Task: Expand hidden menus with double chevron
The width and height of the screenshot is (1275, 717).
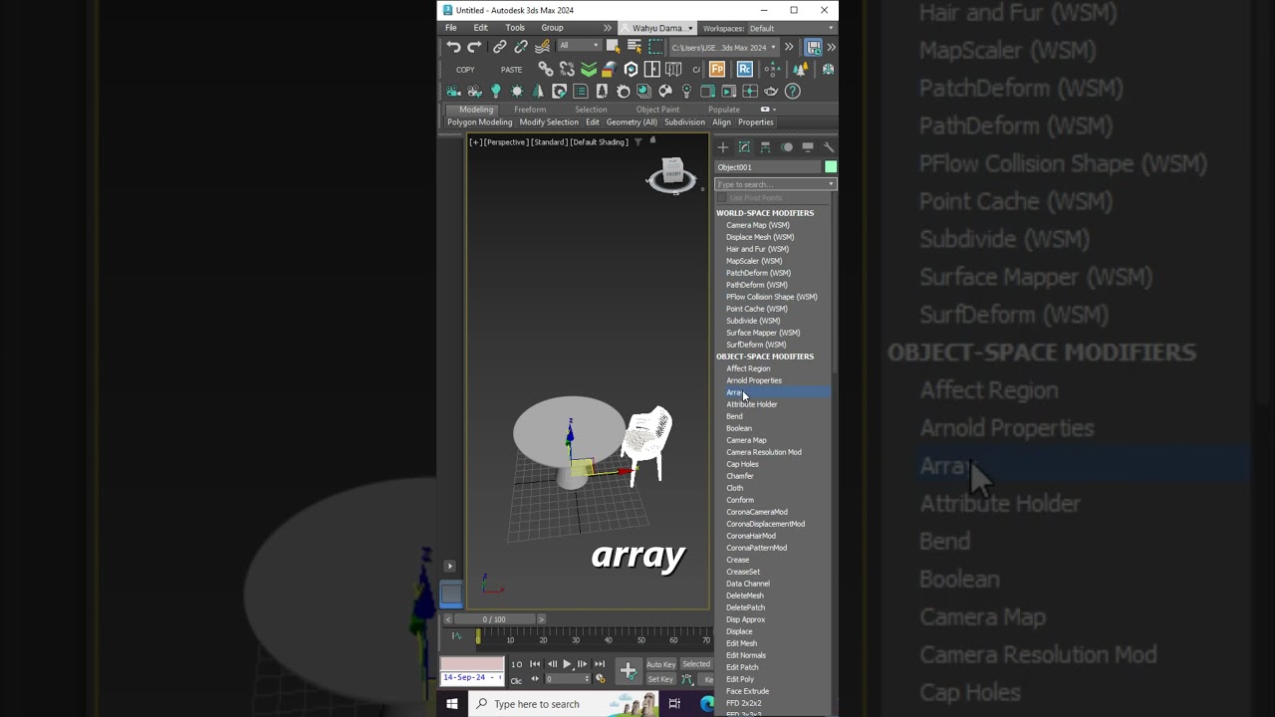Action: point(608,28)
